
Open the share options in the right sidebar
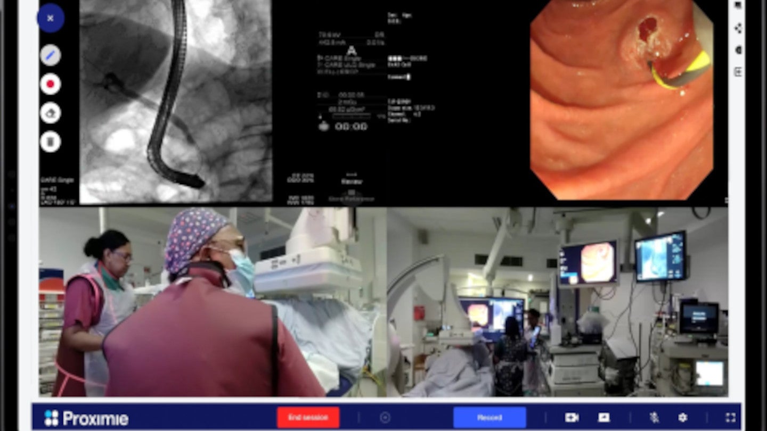pyautogui.click(x=738, y=28)
